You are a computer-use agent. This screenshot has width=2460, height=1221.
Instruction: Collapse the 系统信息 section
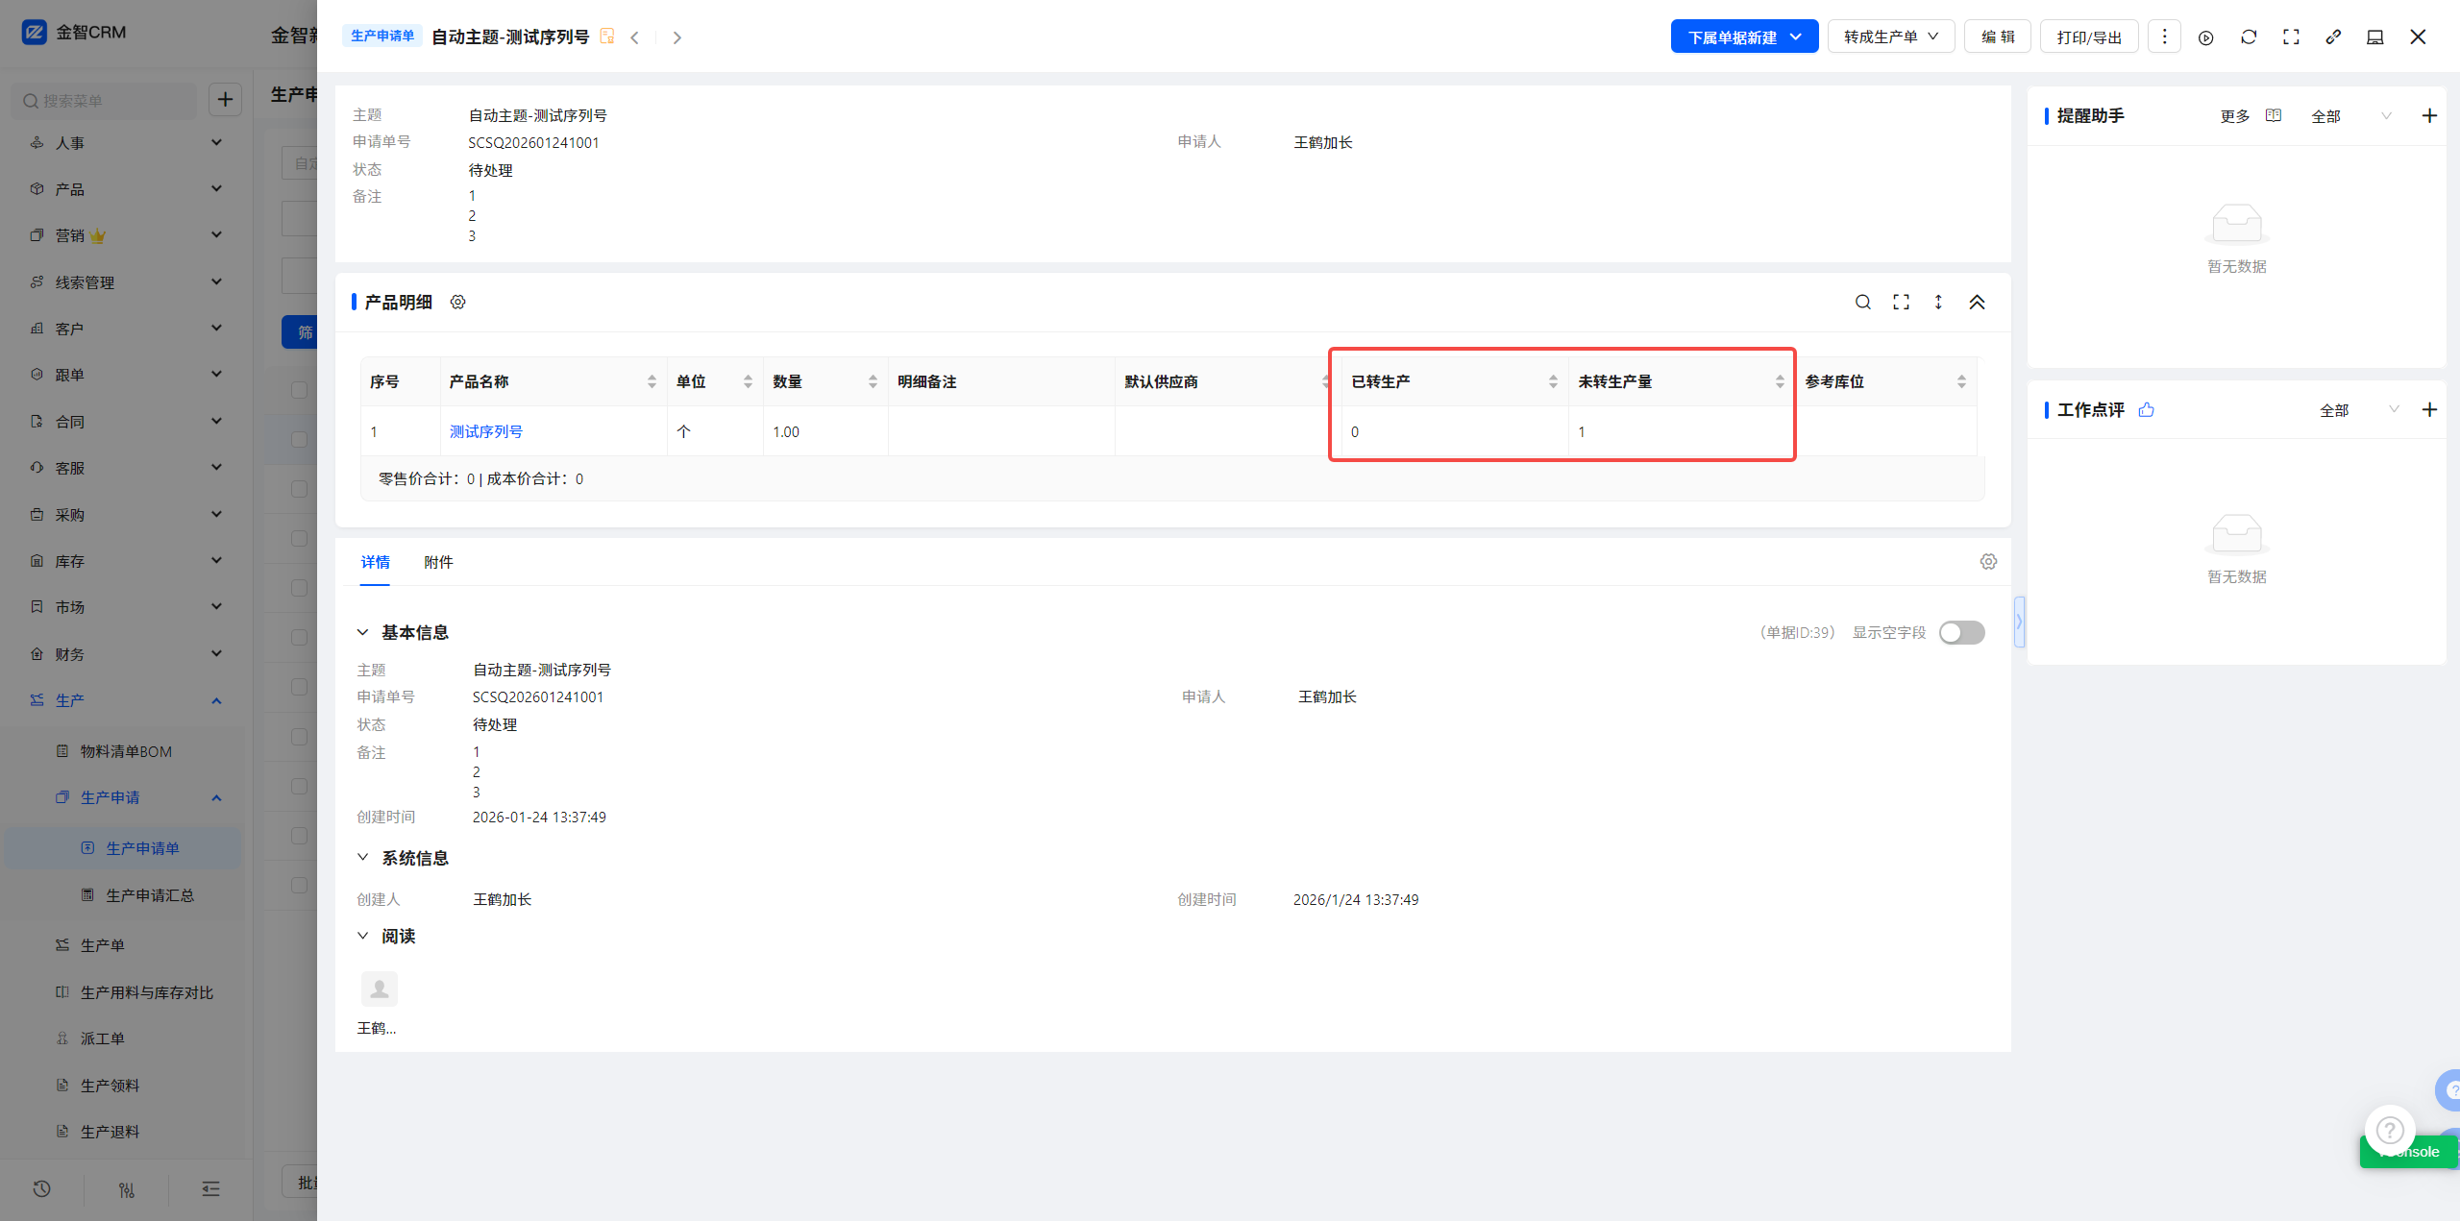363,857
